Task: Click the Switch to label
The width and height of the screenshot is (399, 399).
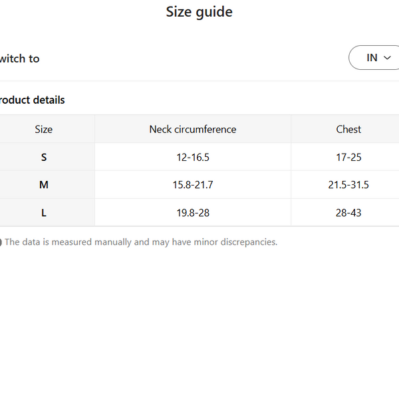Action: 19,59
